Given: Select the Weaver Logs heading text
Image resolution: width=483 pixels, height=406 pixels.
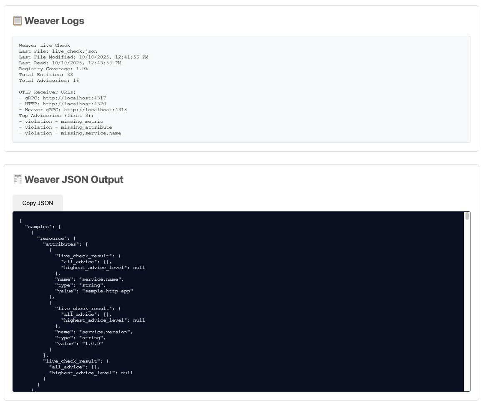Looking at the screenshot, I should click(54, 21).
